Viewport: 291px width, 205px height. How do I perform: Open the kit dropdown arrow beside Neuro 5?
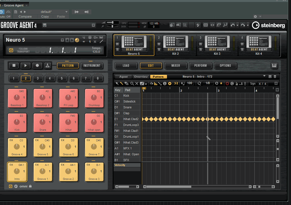point(62,40)
